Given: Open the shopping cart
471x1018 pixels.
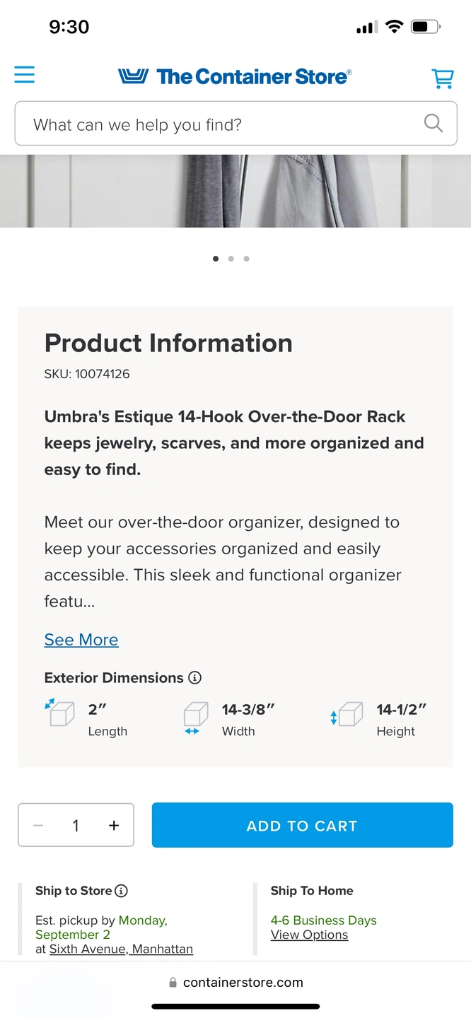Looking at the screenshot, I should tap(443, 78).
